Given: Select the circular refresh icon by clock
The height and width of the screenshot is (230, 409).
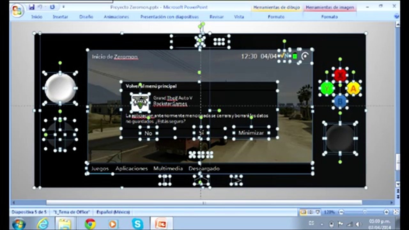Looking at the screenshot, I should tap(305, 56).
